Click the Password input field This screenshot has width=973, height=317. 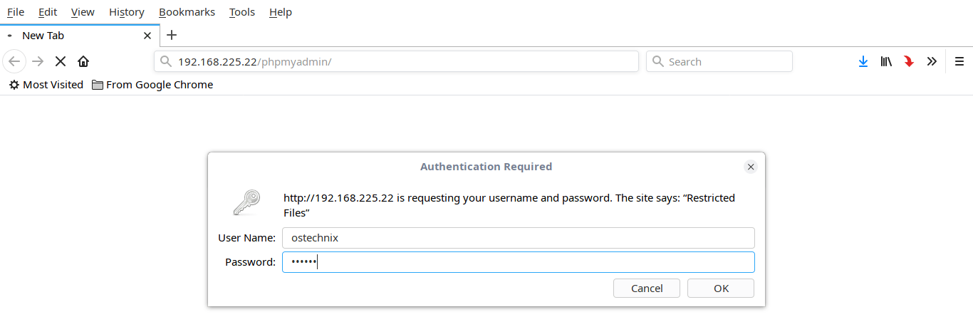point(518,262)
